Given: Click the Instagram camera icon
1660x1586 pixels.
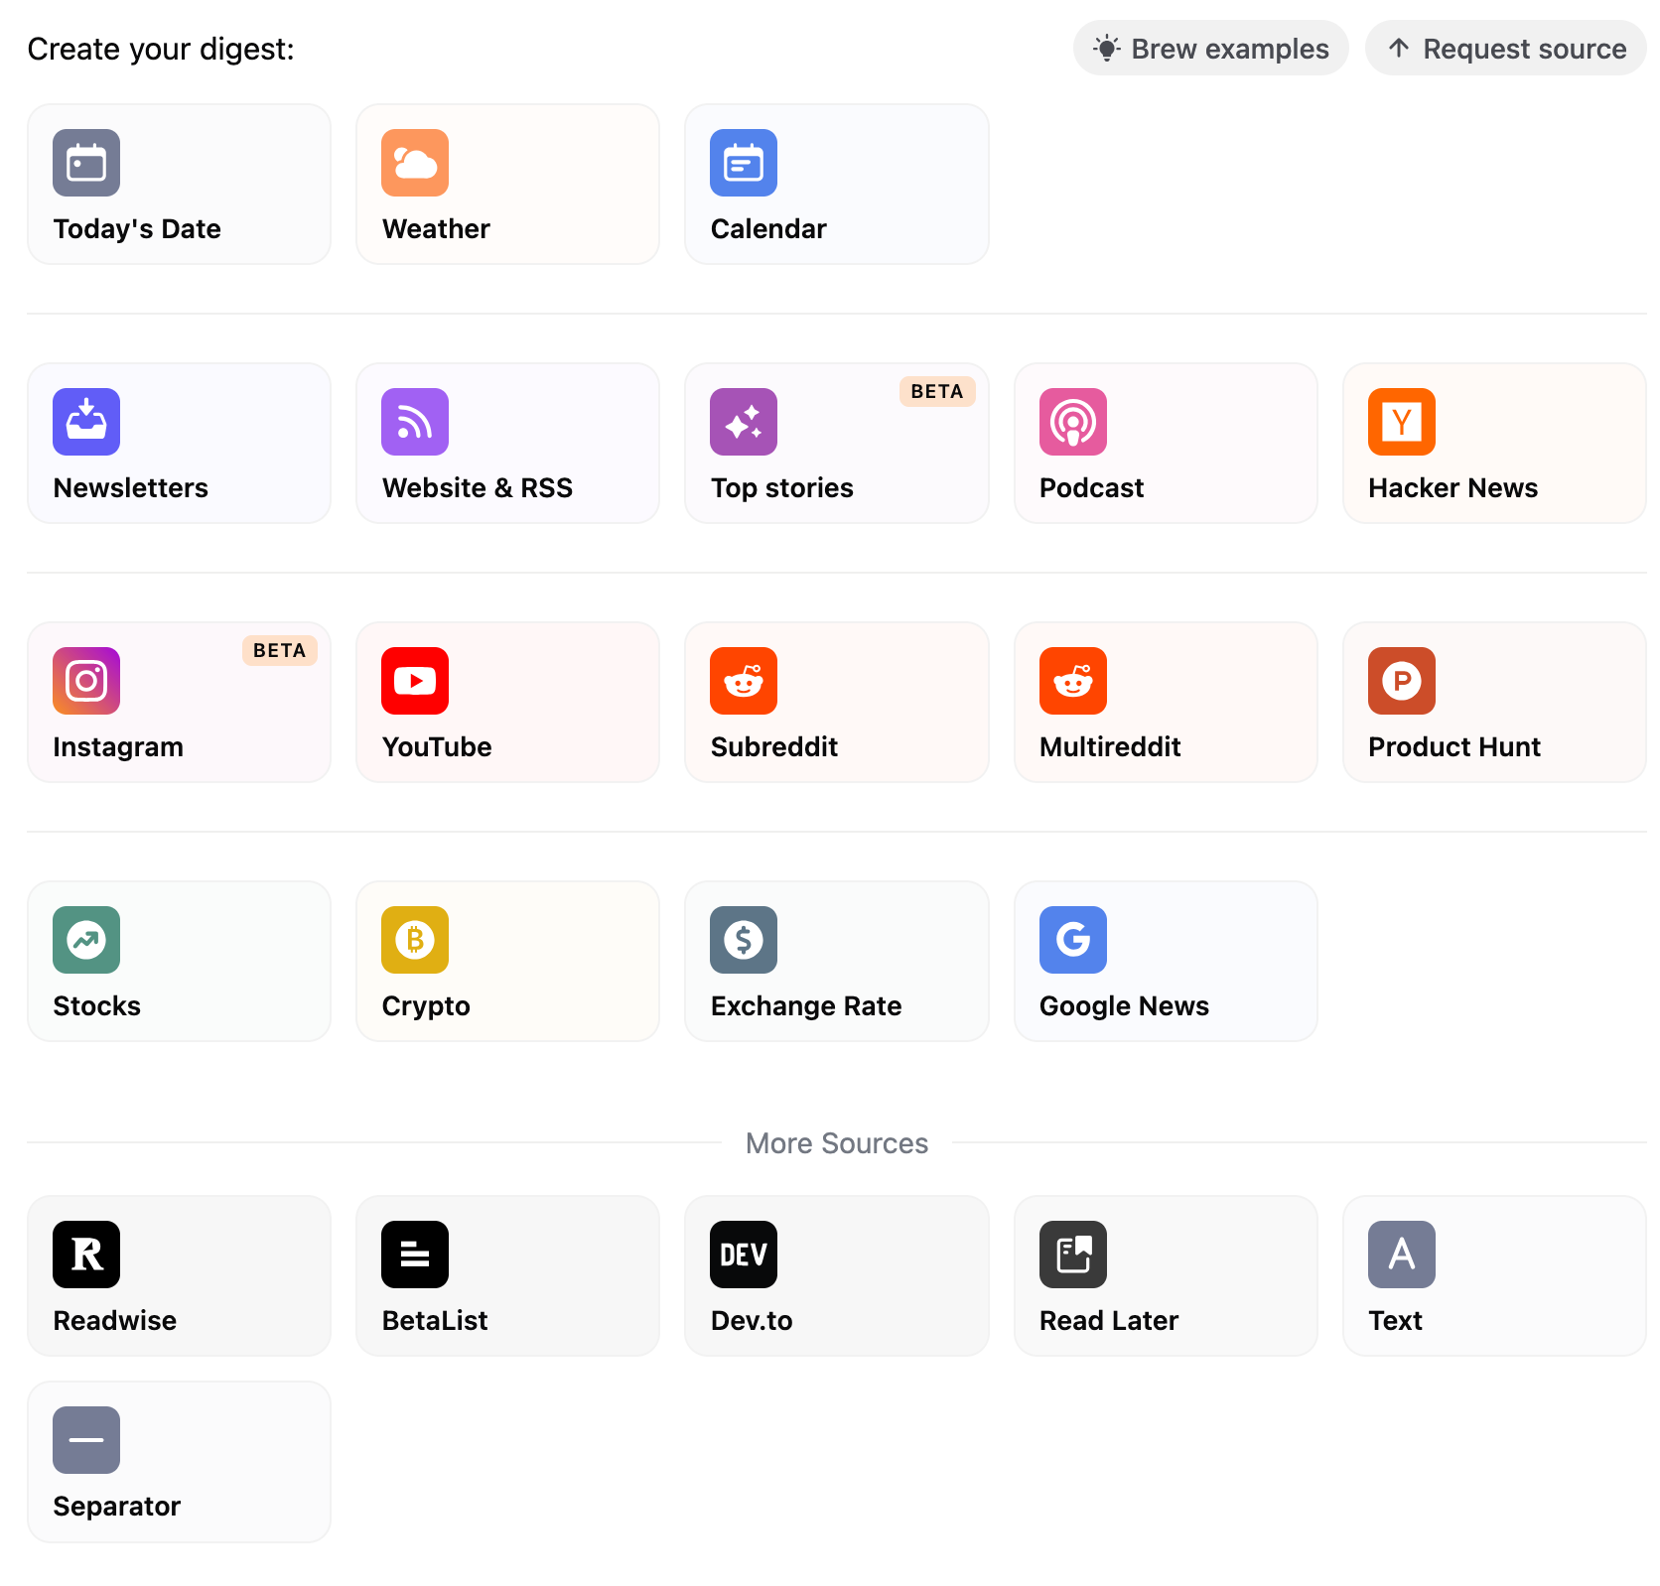Looking at the screenshot, I should tap(86, 681).
